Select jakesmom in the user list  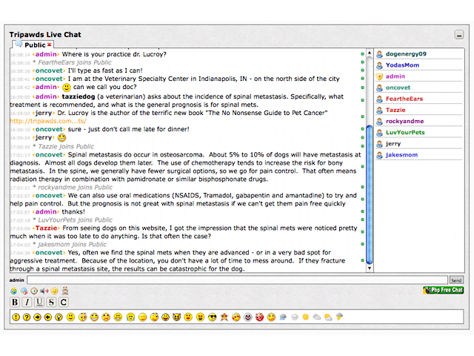(401, 155)
